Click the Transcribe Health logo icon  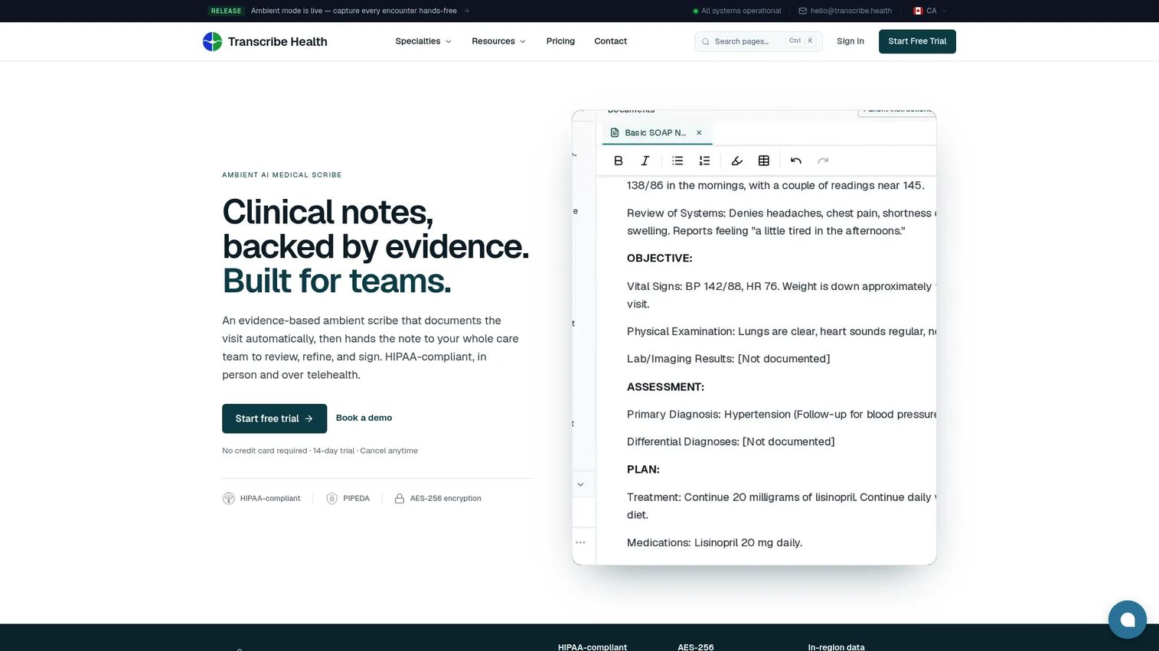click(x=212, y=41)
